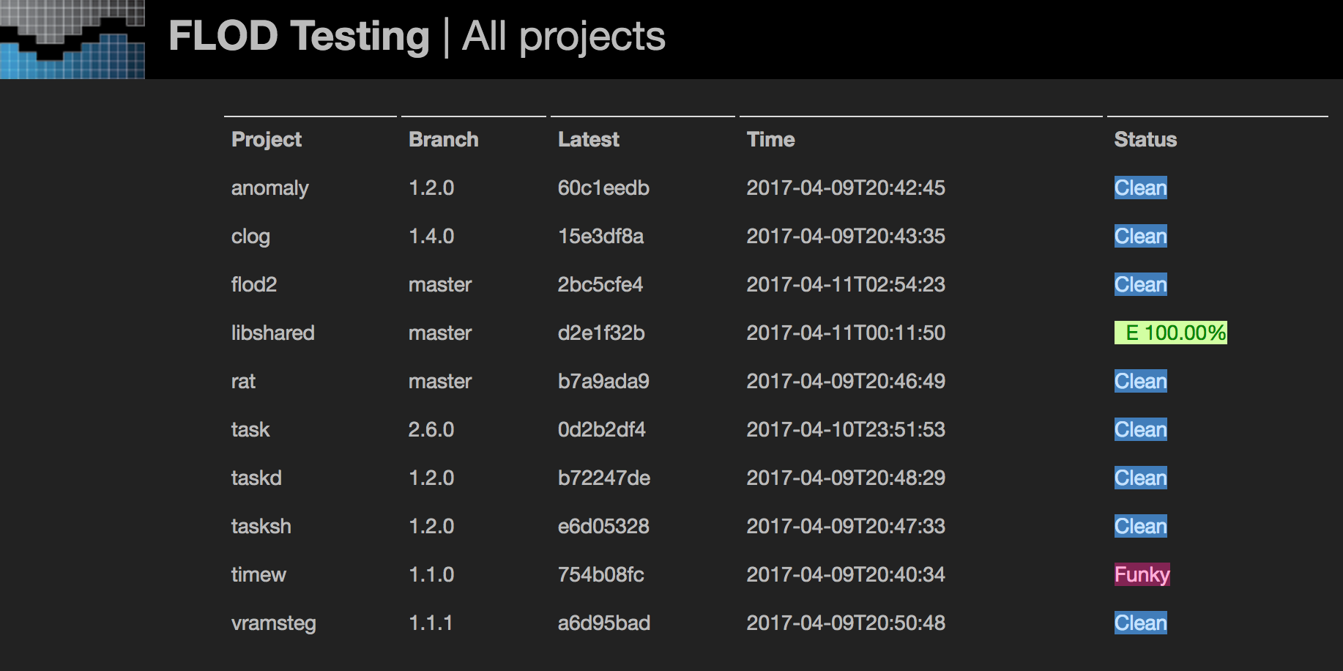Select the taskd project name

pyautogui.click(x=256, y=478)
